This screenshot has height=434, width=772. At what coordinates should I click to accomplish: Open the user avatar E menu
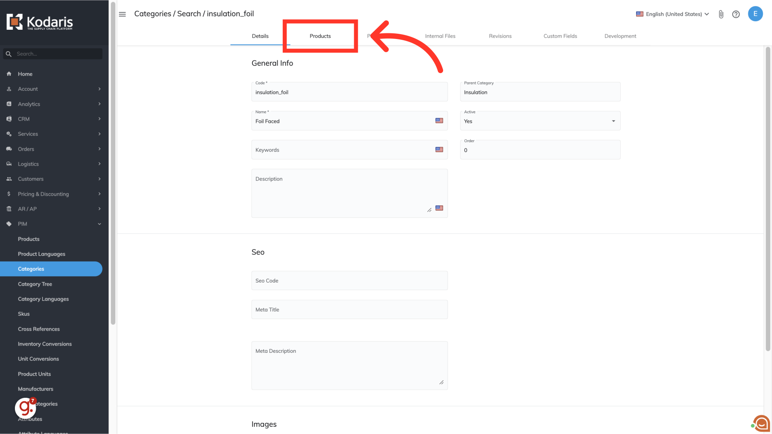click(x=755, y=14)
